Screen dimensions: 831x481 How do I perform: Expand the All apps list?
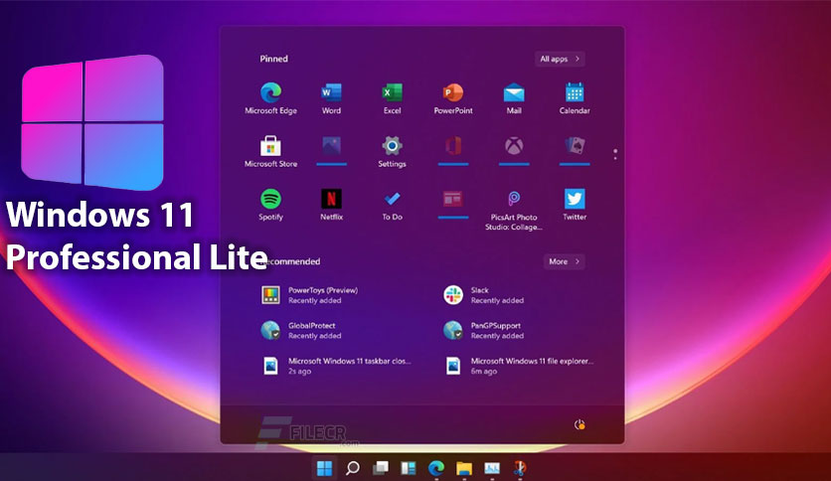pos(560,59)
